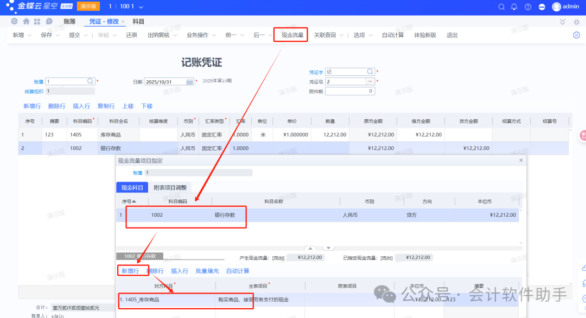Close the 现金流量项目指定 dialog
The width and height of the screenshot is (586, 318).
pos(521,160)
